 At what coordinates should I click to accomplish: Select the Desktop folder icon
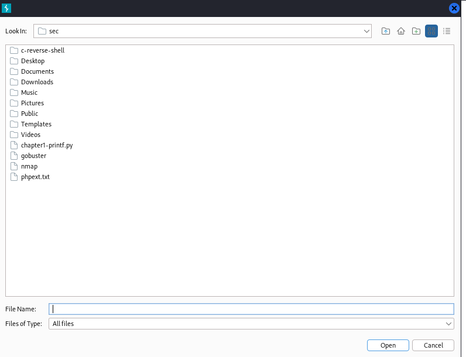point(15,61)
